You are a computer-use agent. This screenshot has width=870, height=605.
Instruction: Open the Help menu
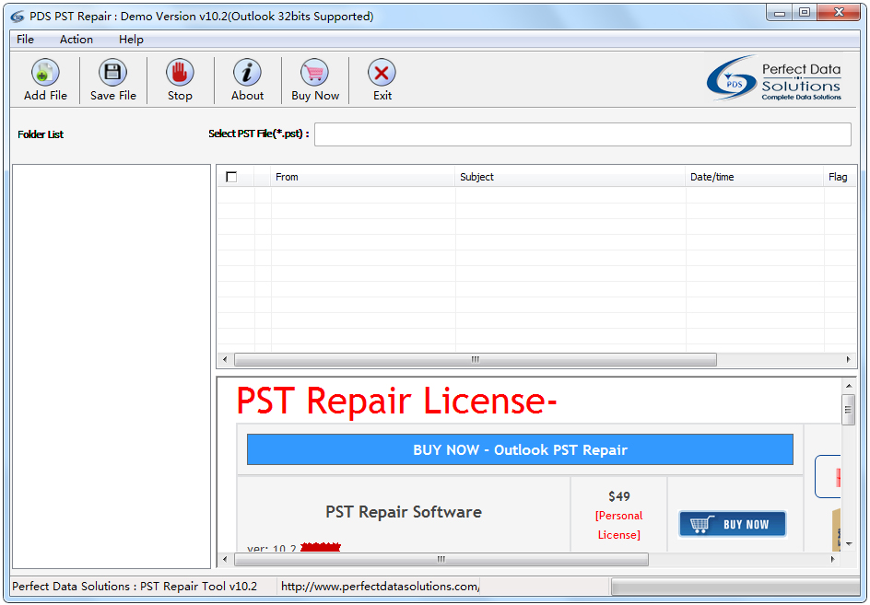(131, 40)
